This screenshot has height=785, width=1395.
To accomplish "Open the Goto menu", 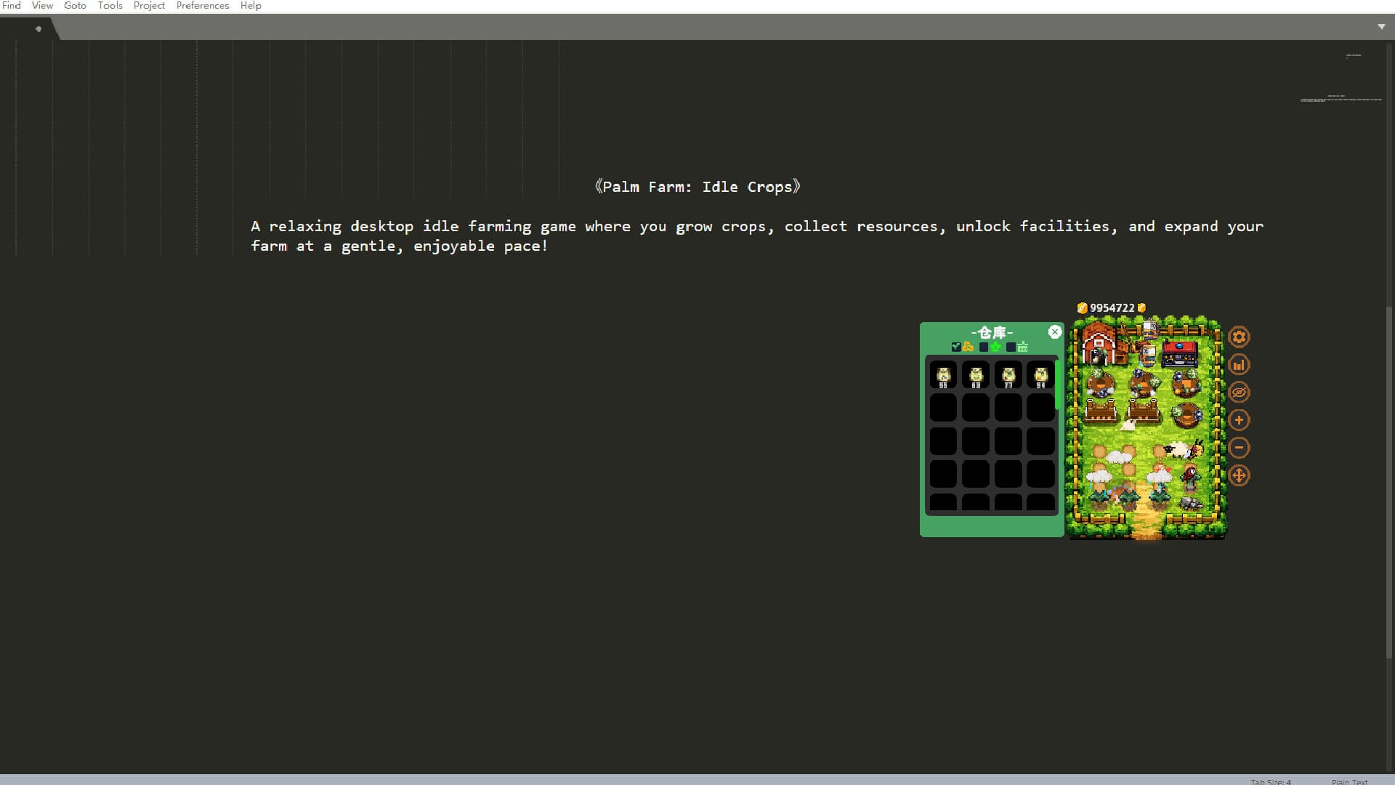I will pyautogui.click(x=75, y=5).
